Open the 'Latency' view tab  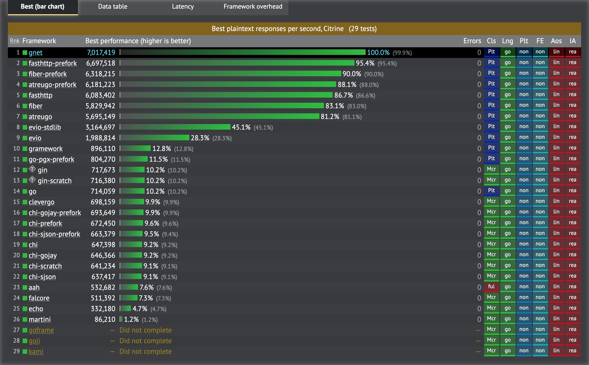[x=183, y=7]
